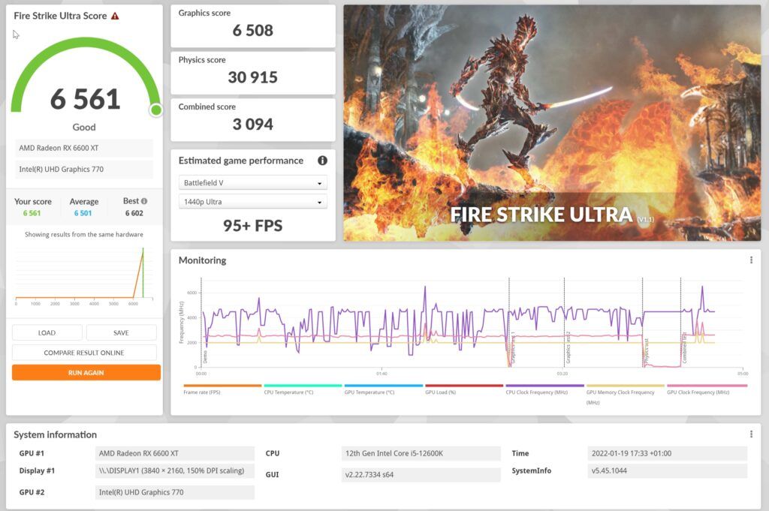This screenshot has width=769, height=511.
Task: Click the Time value 2022-01-19 17:33
Action: pos(667,453)
